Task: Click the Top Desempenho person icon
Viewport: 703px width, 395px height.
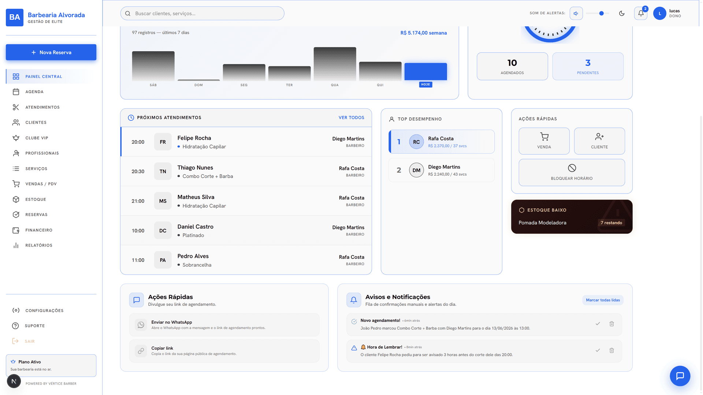Action: [391, 119]
